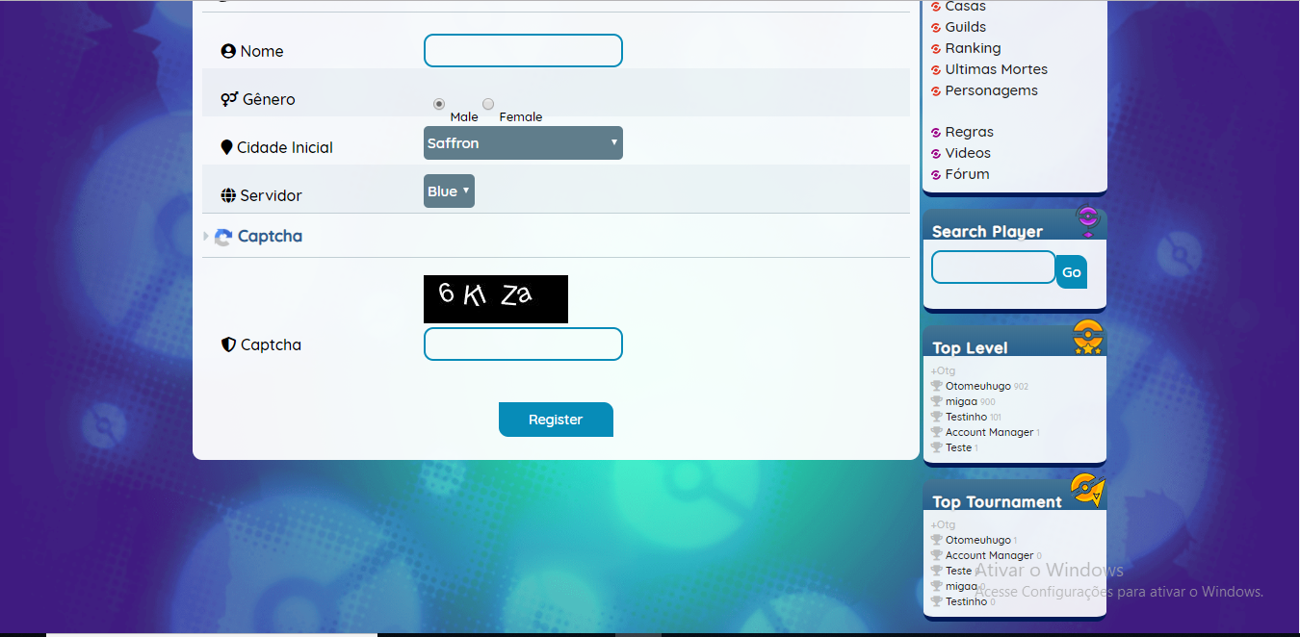Open Ultimas Mortes in the side menu

pyautogui.click(x=996, y=69)
